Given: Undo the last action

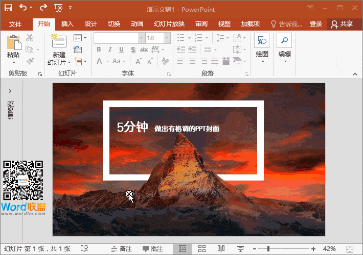Looking at the screenshot, I should pyautogui.click(x=23, y=8).
